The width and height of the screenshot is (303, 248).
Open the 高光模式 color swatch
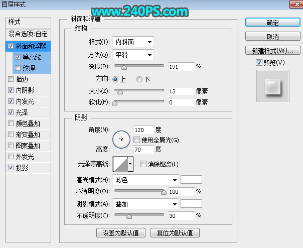[x=191, y=179]
